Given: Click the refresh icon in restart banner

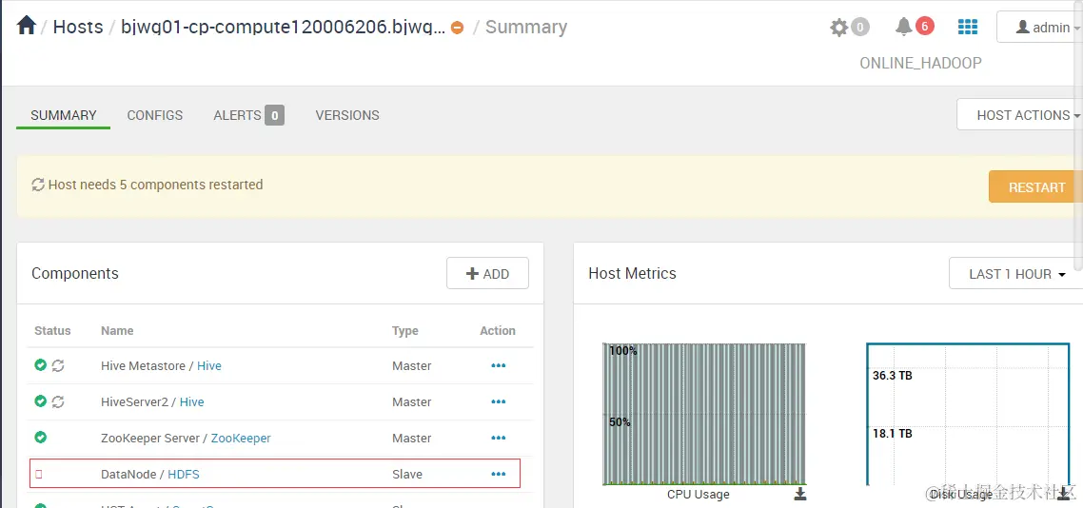Looking at the screenshot, I should (38, 185).
